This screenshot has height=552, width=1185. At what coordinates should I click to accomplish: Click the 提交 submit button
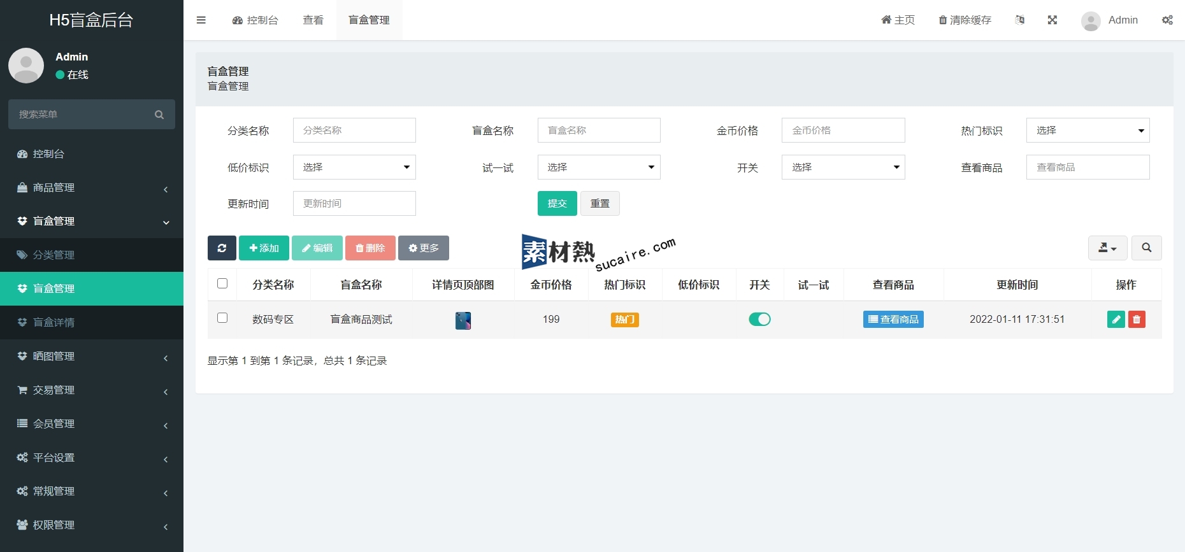(557, 203)
